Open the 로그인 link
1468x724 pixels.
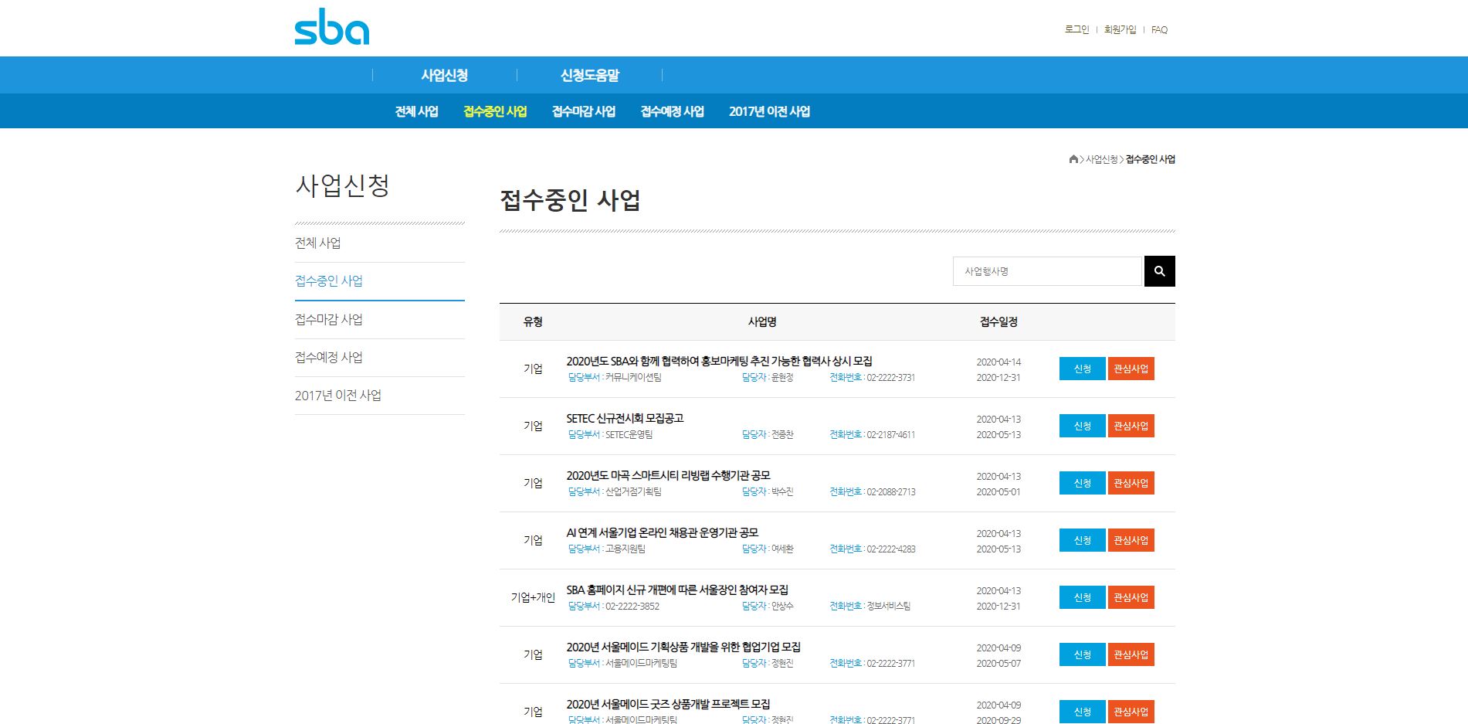[1076, 29]
